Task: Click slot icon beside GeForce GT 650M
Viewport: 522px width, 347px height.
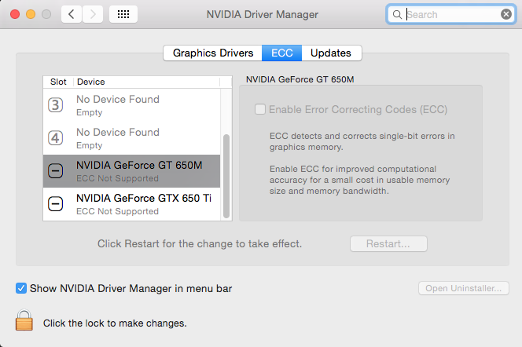Action: (x=55, y=171)
